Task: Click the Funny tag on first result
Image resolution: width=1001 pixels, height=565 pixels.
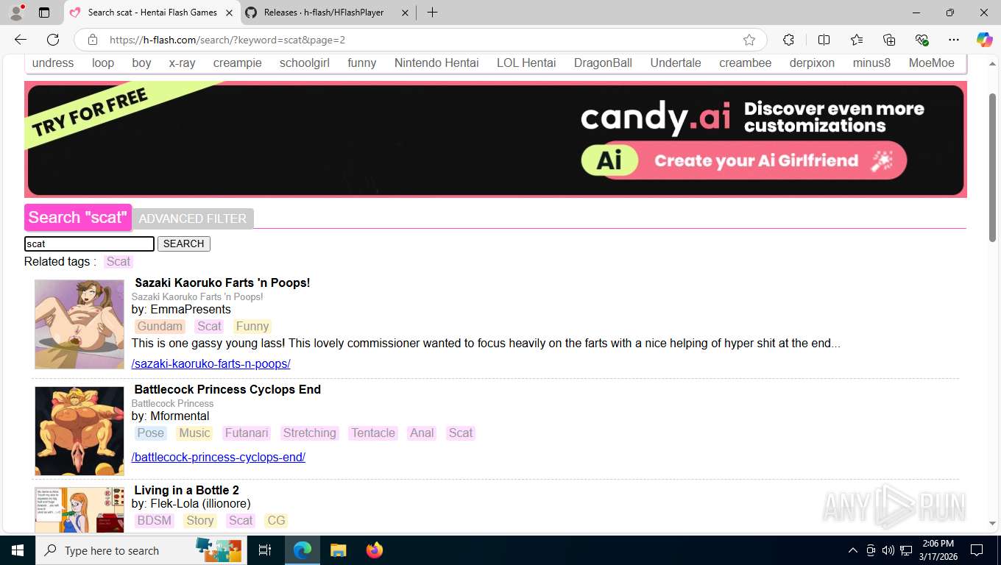Action: [x=252, y=327]
